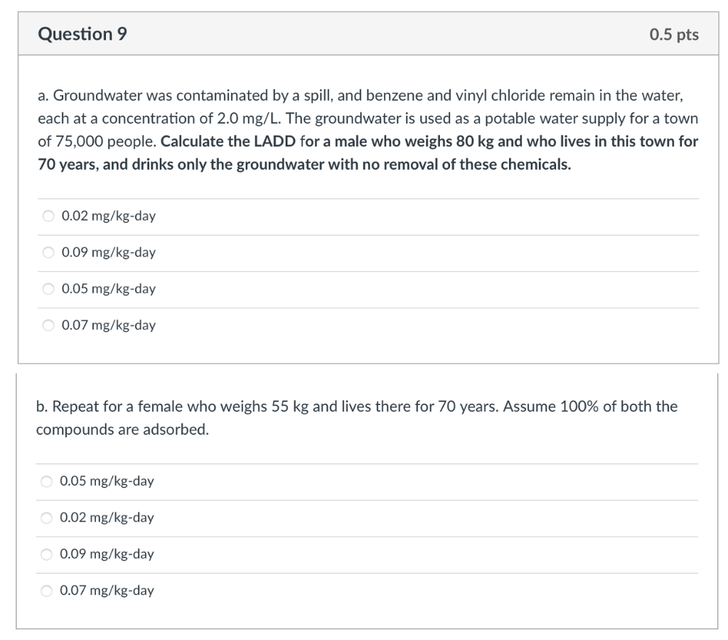
Task: Click the 0.09 mg/kg-day answer label in part a
Action: pos(108,252)
